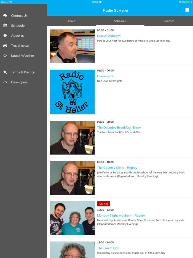Click the Latest Weather sun icon
The width and height of the screenshot is (193, 258).
(x=5, y=56)
